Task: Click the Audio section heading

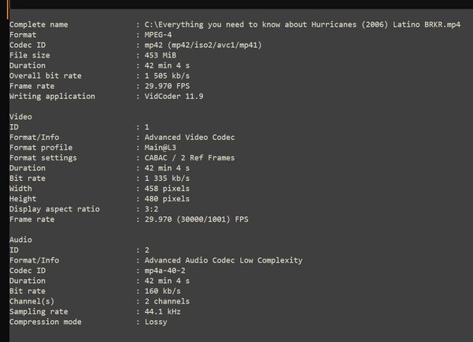Action: [x=20, y=240]
